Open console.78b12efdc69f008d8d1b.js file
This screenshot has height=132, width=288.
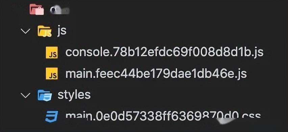(164, 52)
